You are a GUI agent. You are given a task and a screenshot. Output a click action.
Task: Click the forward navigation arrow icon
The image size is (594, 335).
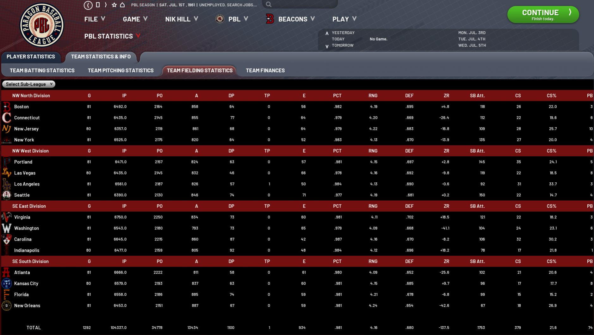click(106, 5)
